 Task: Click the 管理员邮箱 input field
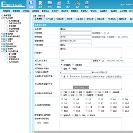click(x=76, y=41)
